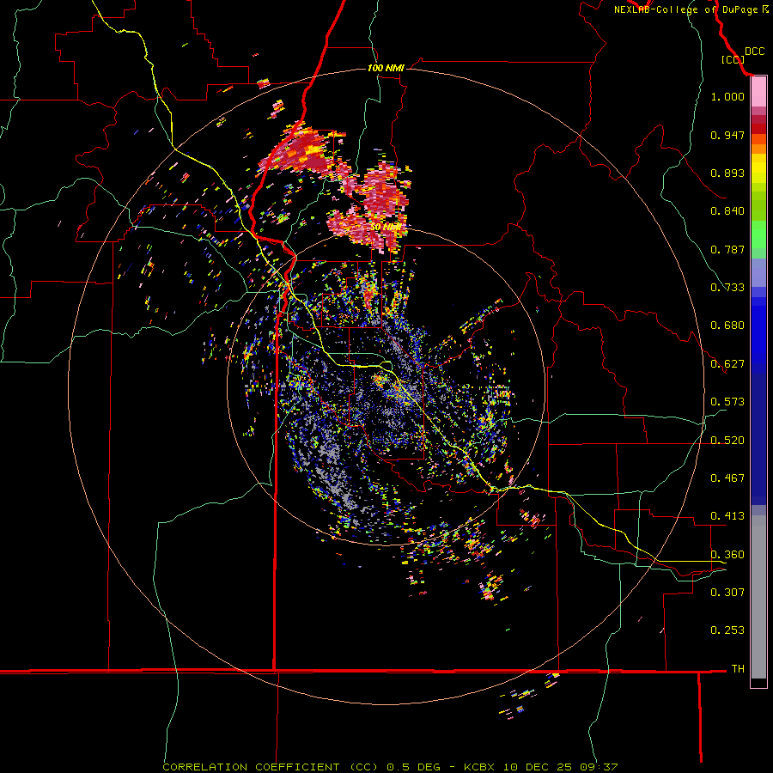Select the 0.573 legend value
773x773 pixels.
[x=727, y=402]
